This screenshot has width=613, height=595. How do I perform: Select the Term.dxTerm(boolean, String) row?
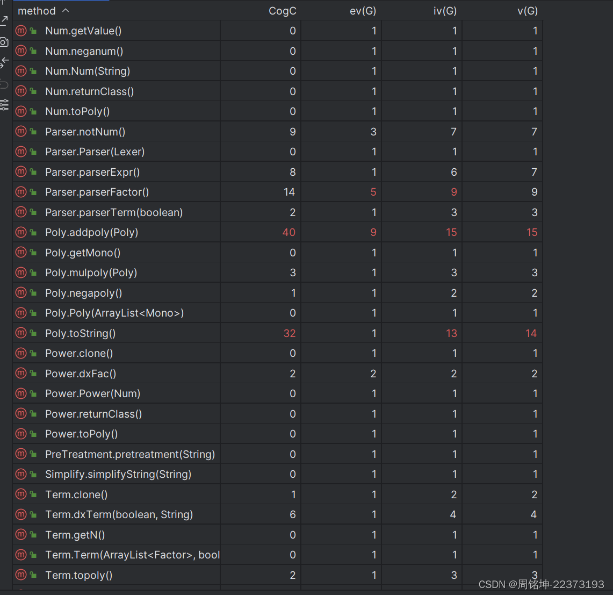[x=278, y=514]
